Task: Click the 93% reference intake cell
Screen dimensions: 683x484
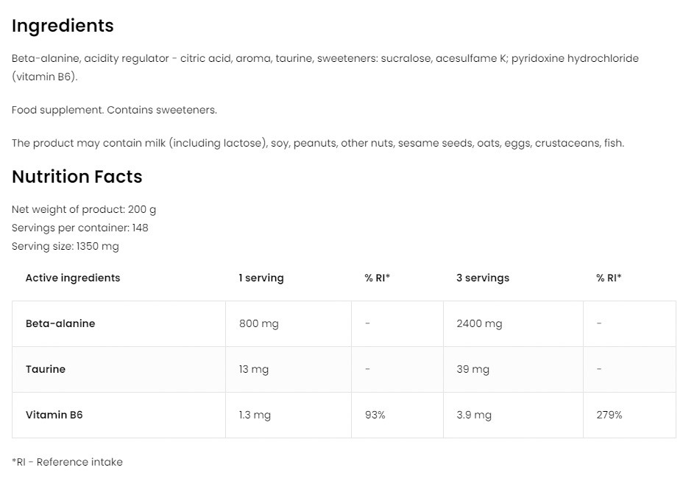Action: click(375, 415)
